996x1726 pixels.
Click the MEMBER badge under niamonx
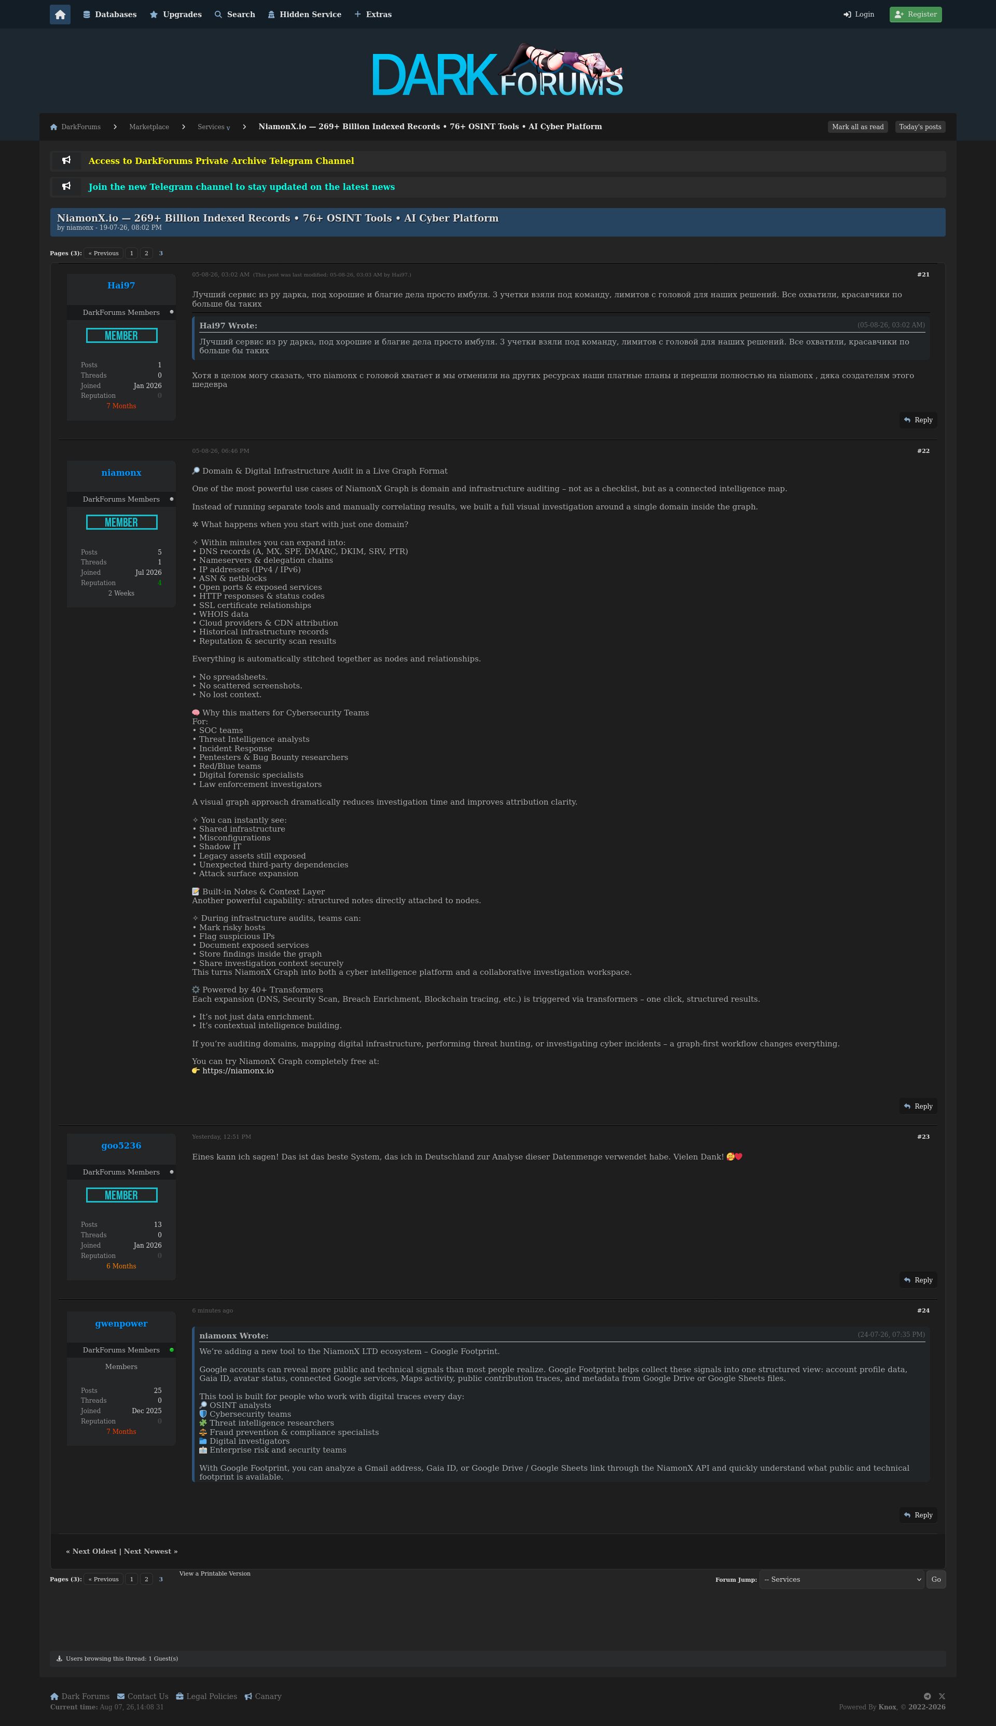122,522
